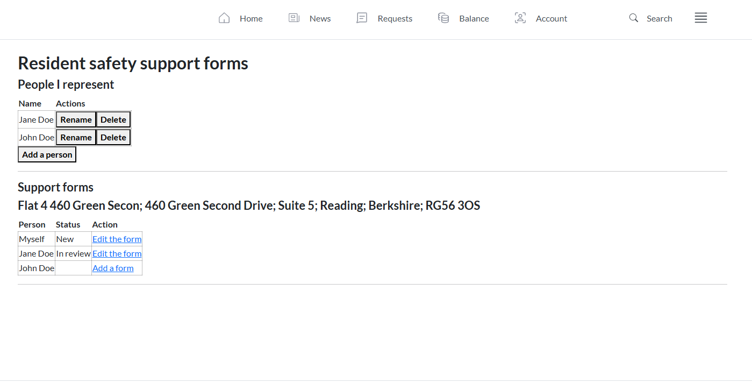Viewport: 752px width, 383px height.
Task: Delete Jane Doe
Action: [x=113, y=119]
